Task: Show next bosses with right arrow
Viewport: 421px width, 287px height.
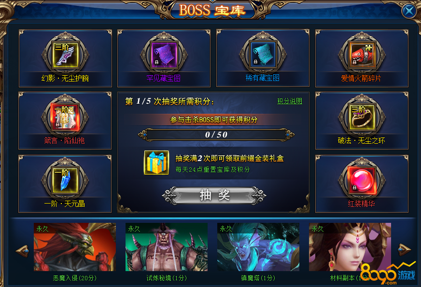Action: (x=404, y=250)
